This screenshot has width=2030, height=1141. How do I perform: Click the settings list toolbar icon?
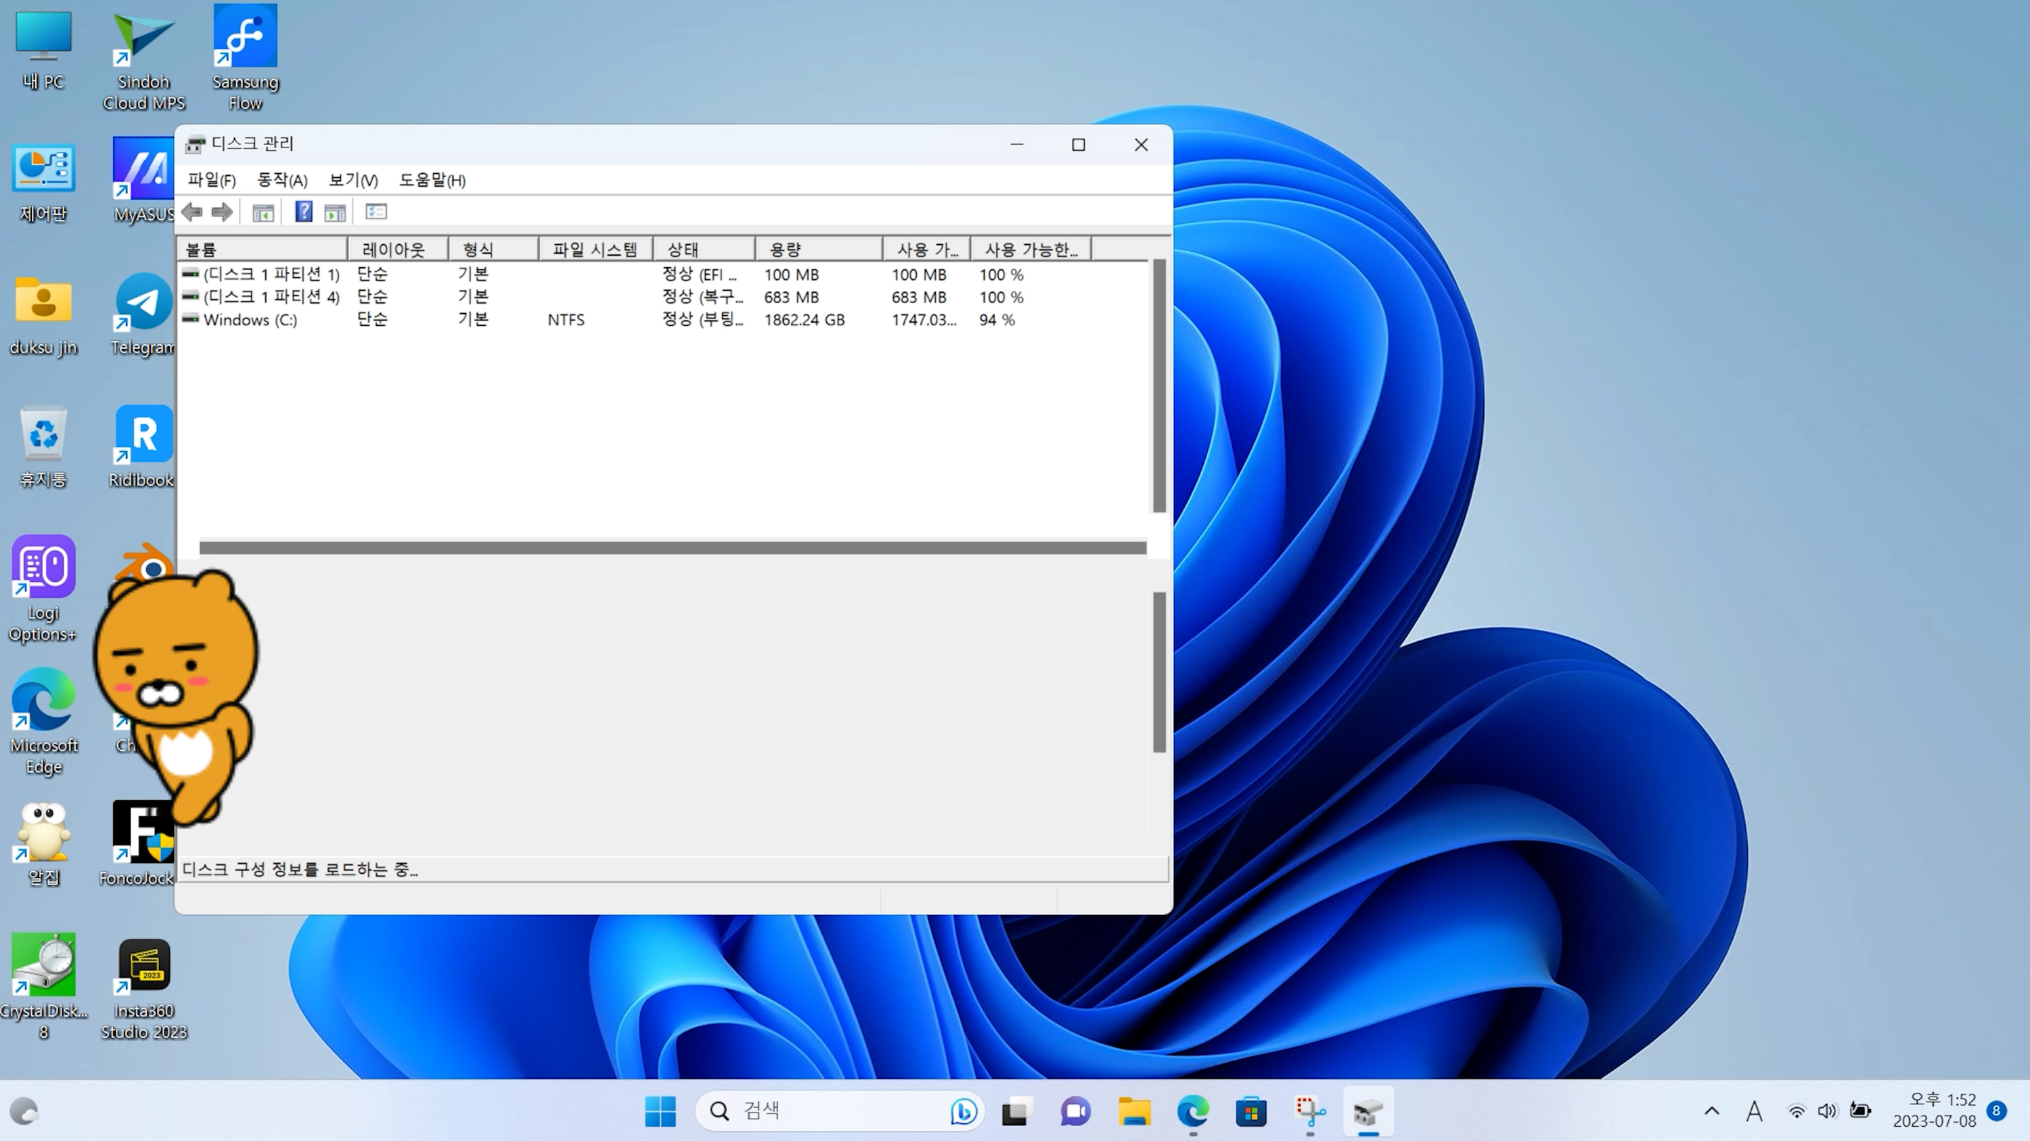(376, 212)
